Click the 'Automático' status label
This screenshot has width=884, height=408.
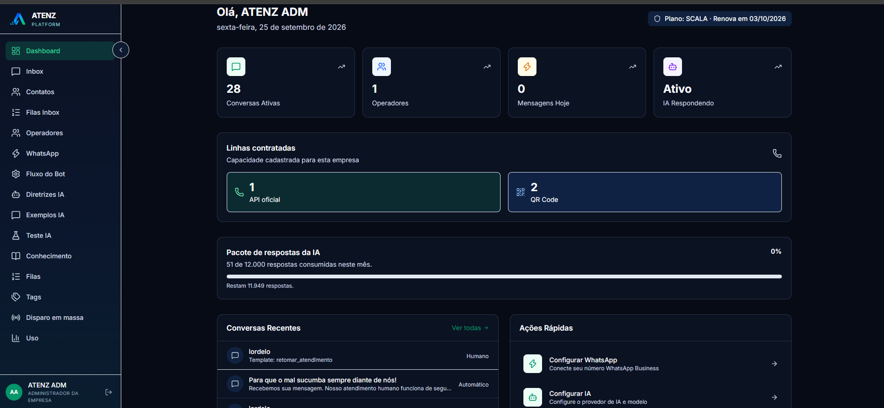point(473,385)
